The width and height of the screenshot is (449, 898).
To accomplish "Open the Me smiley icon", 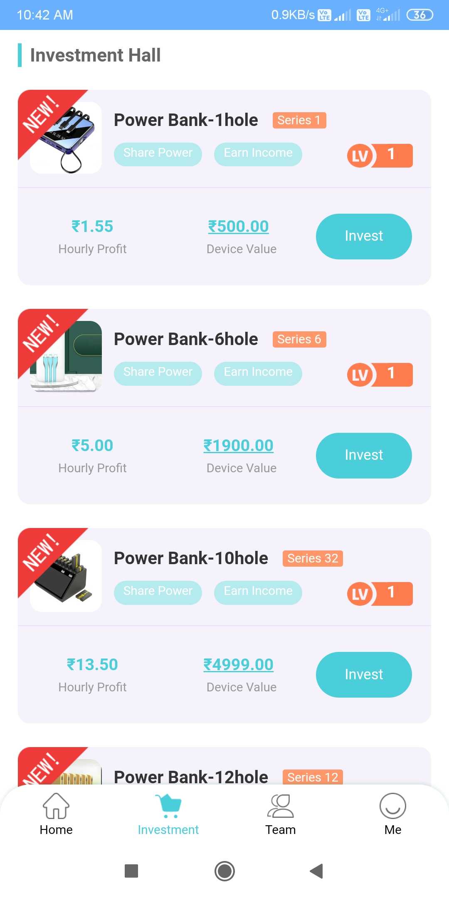I will tap(393, 806).
